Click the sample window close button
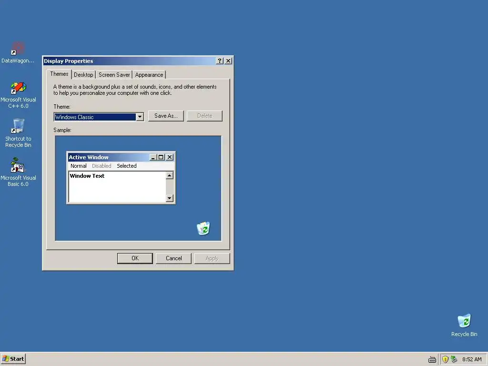Screen dimensions: 488x366 170,157
